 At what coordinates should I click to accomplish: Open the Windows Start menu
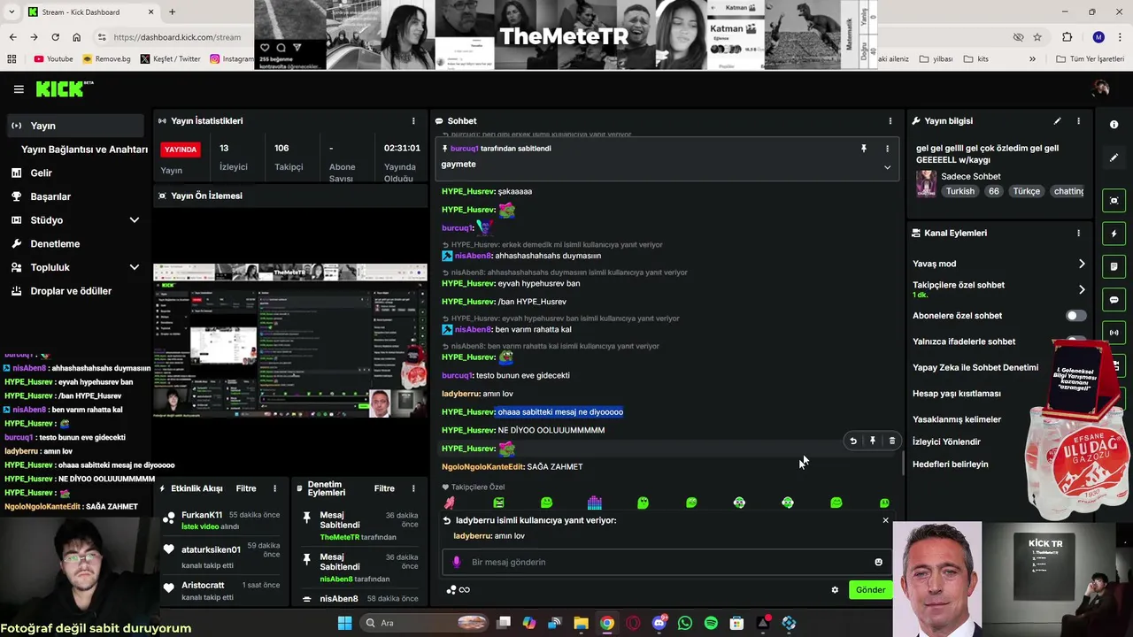(344, 623)
